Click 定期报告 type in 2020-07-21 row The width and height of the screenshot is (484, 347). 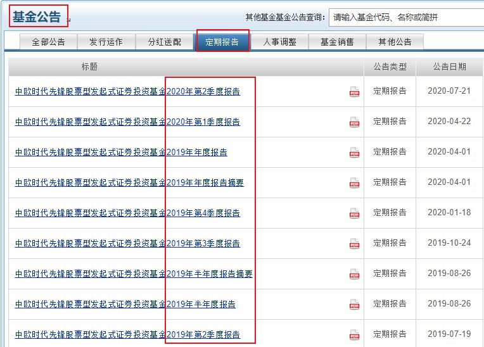pyautogui.click(x=390, y=91)
